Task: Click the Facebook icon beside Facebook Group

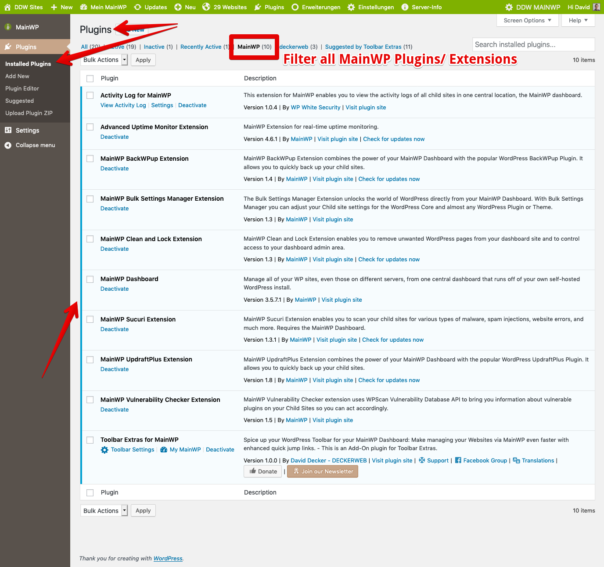Action: 458,460
